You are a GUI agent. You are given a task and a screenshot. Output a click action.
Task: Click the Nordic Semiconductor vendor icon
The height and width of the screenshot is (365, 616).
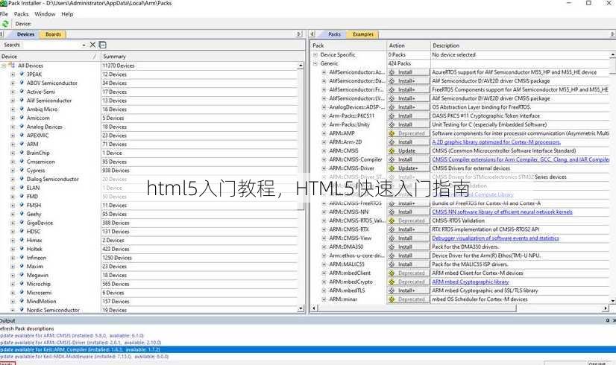pos(22,310)
